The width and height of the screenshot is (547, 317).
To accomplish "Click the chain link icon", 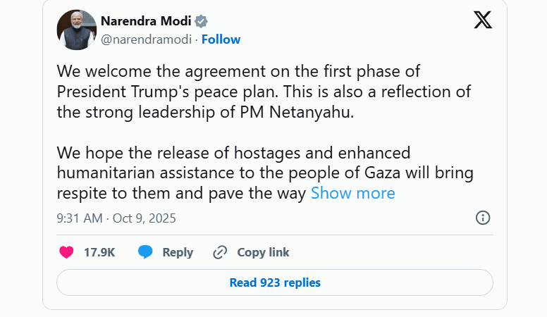I will (220, 252).
